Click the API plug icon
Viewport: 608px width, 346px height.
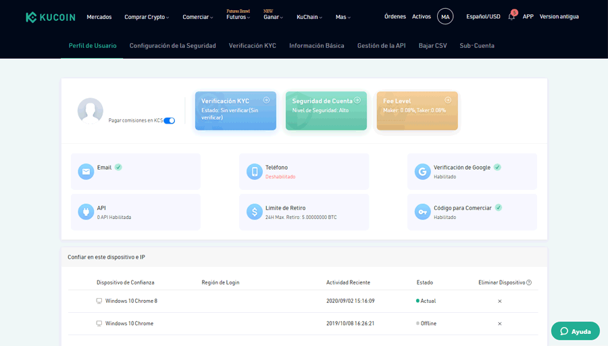[x=86, y=212]
